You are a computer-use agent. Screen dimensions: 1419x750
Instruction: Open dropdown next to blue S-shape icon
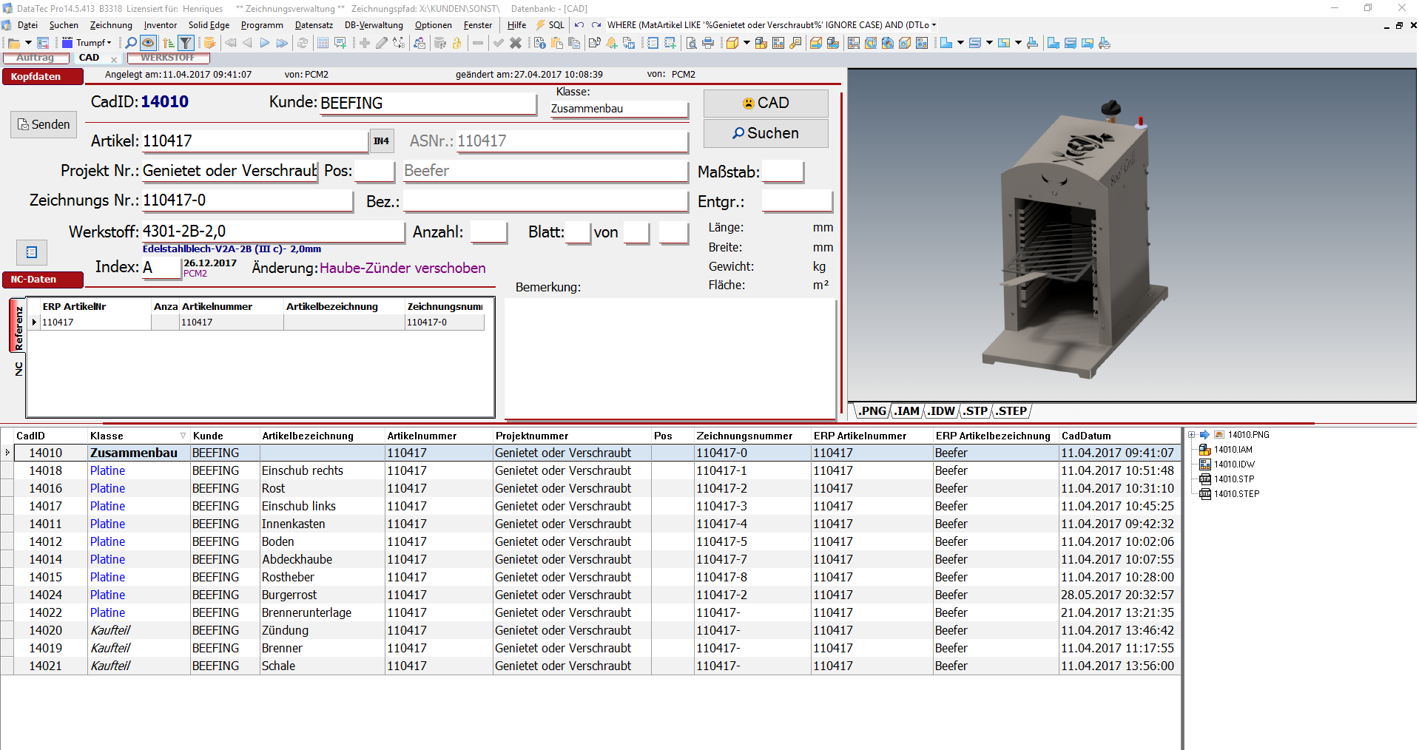point(989,43)
